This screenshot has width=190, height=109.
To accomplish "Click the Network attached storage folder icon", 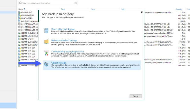I will tap(46, 42).
